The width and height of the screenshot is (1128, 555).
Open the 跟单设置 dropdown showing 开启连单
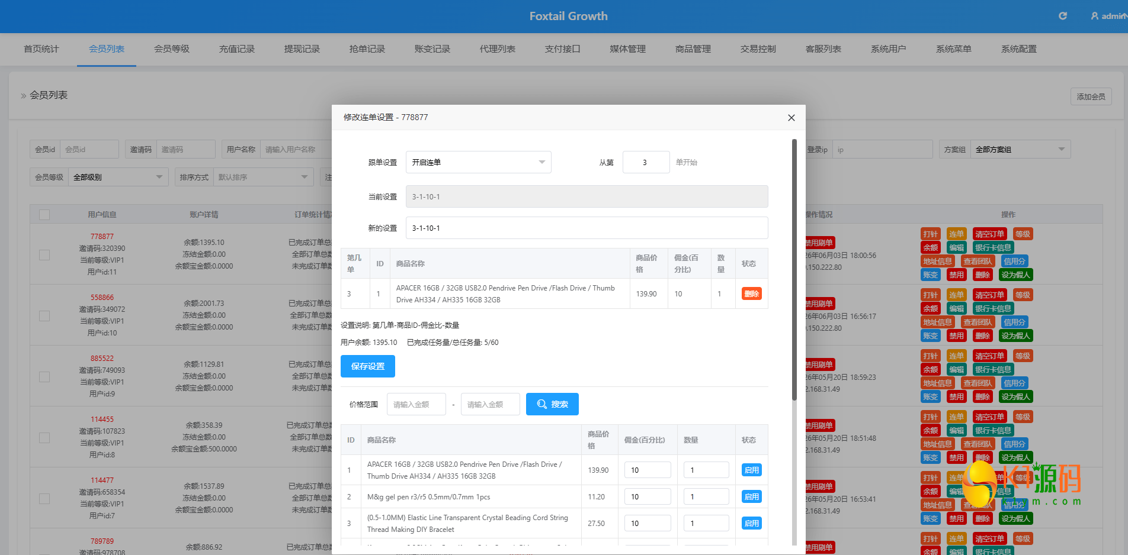(x=478, y=162)
